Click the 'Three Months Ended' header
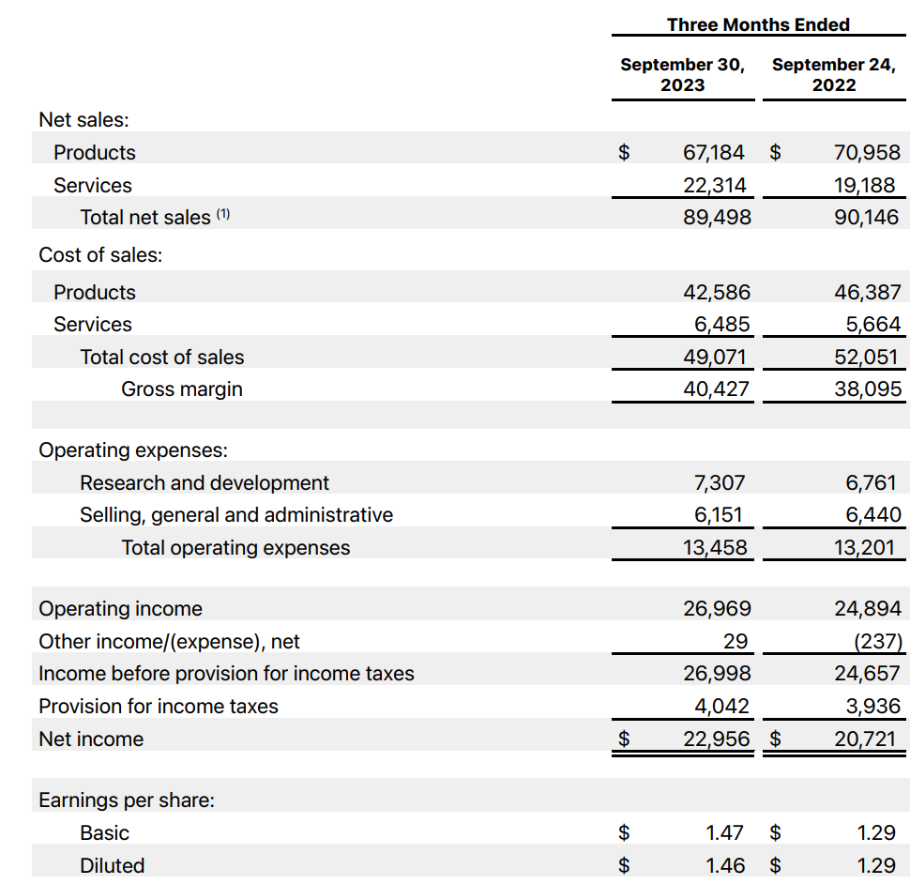 (x=758, y=24)
